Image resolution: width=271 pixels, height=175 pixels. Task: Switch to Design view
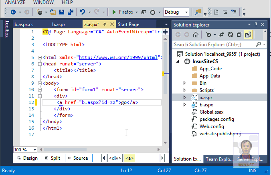tap(26, 158)
